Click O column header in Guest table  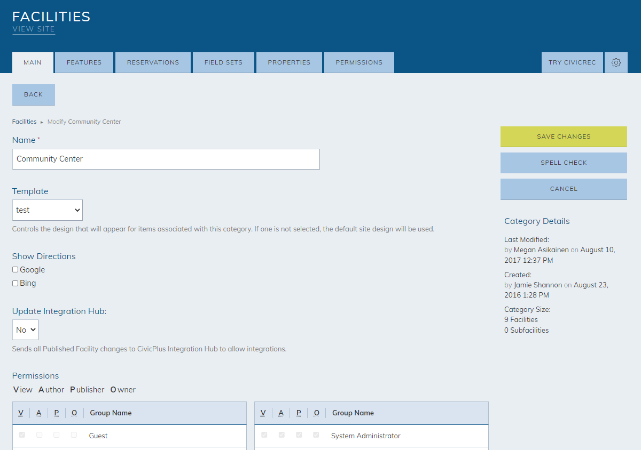[x=74, y=413]
